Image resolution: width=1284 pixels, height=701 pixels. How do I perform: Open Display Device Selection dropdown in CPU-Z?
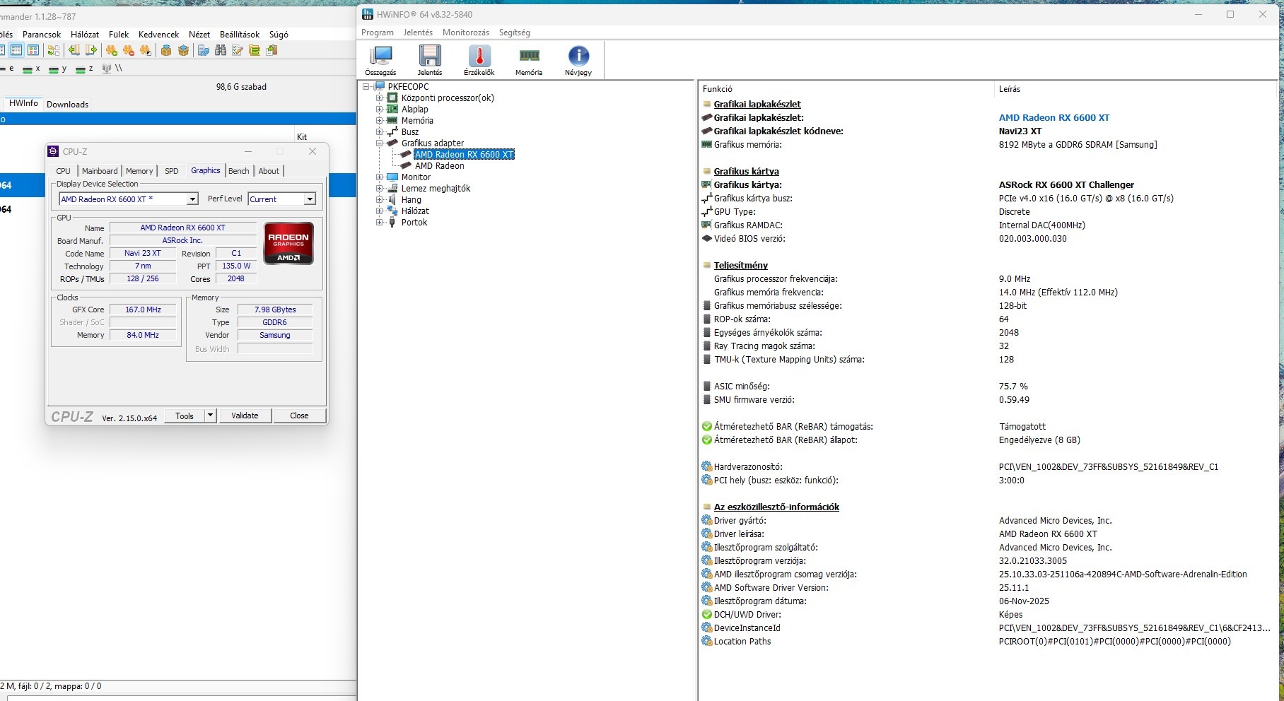(x=192, y=199)
